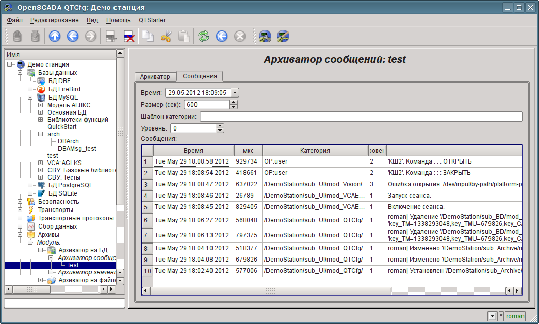Expand the Безопасность tree node
The height and width of the screenshot is (324, 539).
20,202
